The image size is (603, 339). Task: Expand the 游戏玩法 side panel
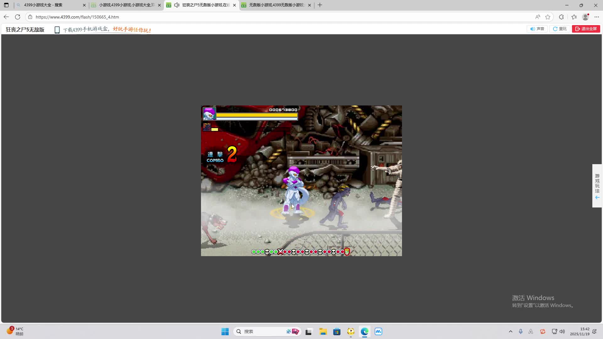(597, 186)
